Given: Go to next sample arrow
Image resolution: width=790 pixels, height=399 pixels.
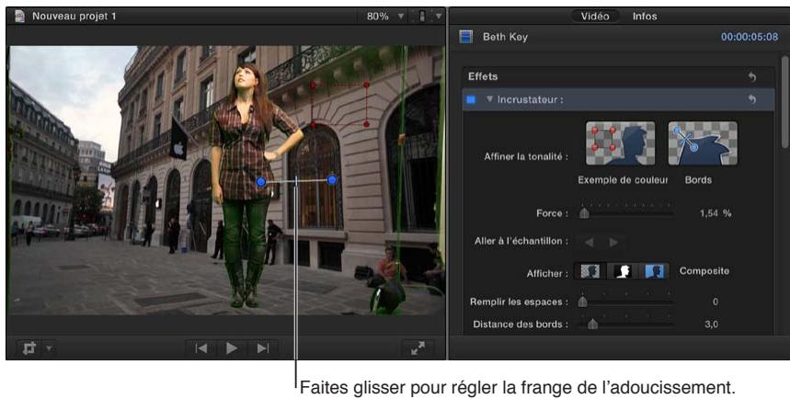Looking at the screenshot, I should 613,243.
